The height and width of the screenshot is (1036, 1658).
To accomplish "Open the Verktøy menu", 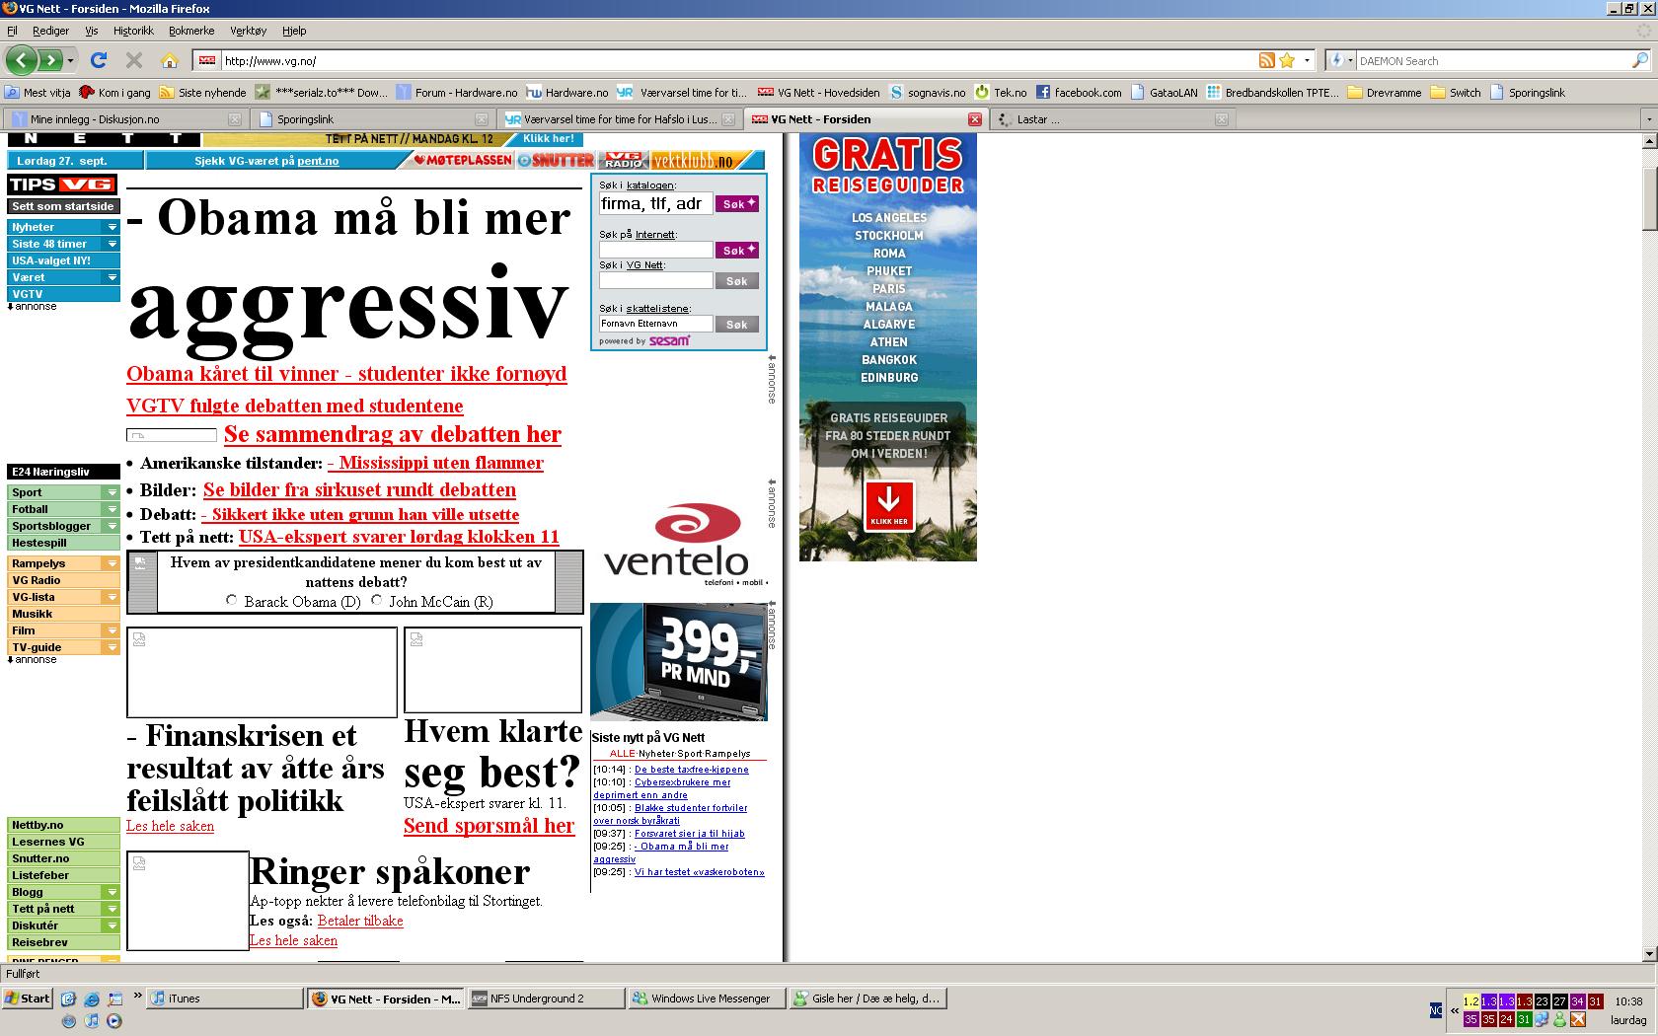I will 248,31.
